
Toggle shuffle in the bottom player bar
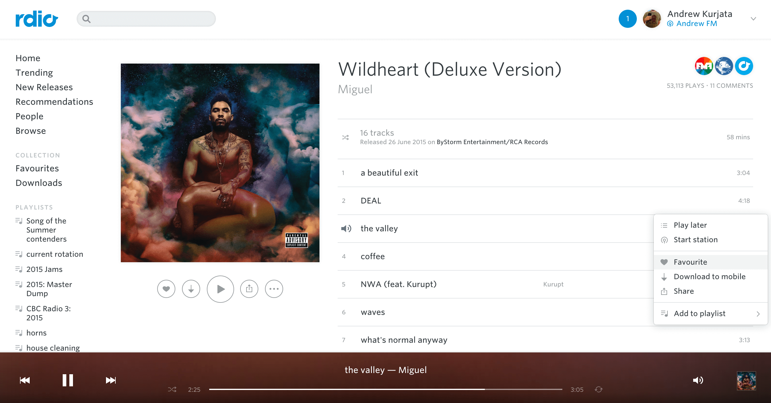172,389
